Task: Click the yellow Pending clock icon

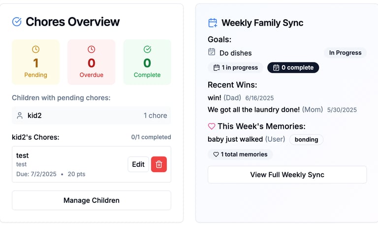Action: point(35,49)
